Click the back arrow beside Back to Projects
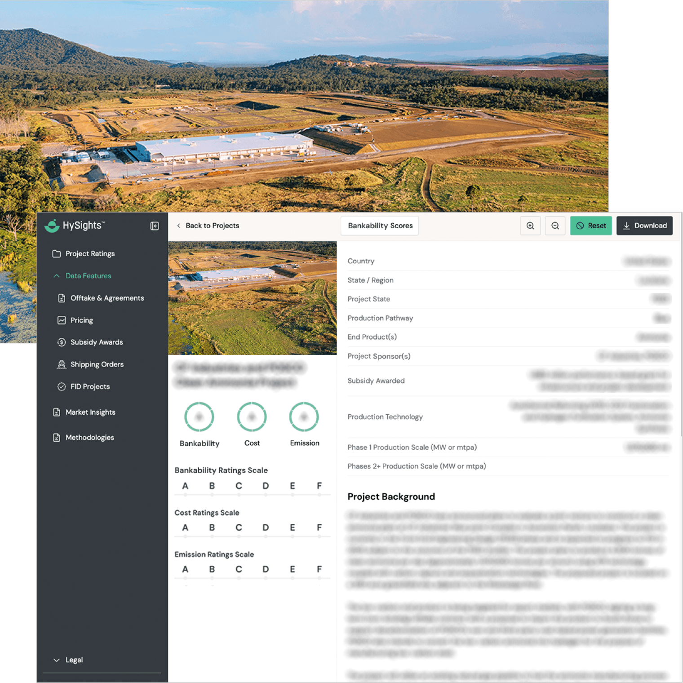This screenshot has height=683, width=683. 179,226
